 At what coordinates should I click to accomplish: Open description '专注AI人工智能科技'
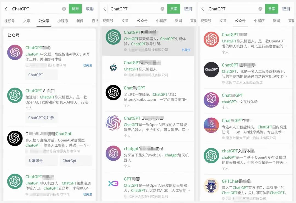[254, 129]
